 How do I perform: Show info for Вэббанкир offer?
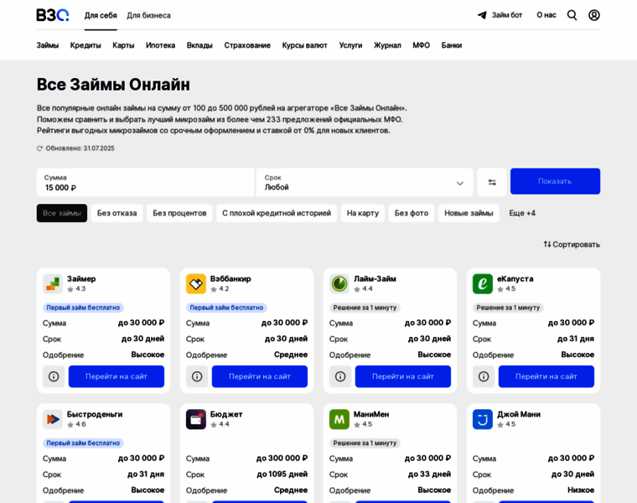tap(197, 376)
